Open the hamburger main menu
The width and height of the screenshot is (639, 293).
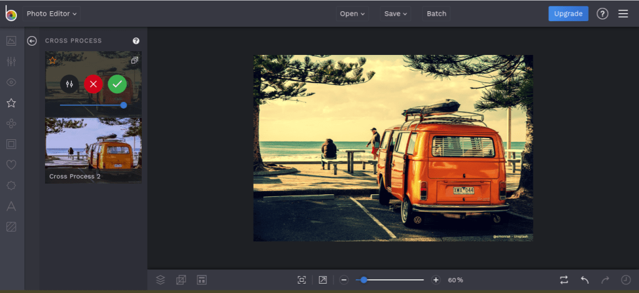click(x=623, y=13)
